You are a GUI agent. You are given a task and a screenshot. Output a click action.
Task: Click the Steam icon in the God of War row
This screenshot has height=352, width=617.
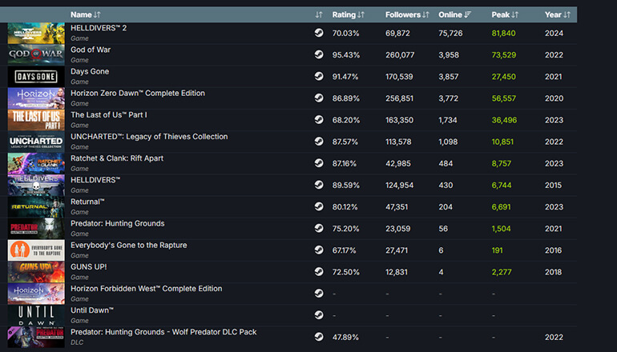coord(319,54)
